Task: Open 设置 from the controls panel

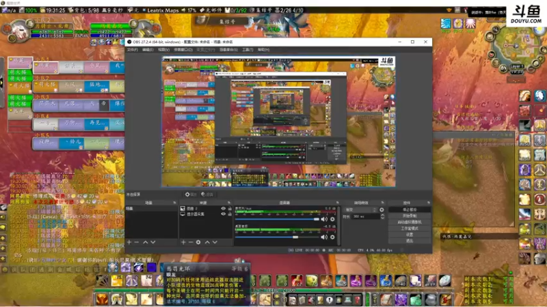Action: [409, 235]
